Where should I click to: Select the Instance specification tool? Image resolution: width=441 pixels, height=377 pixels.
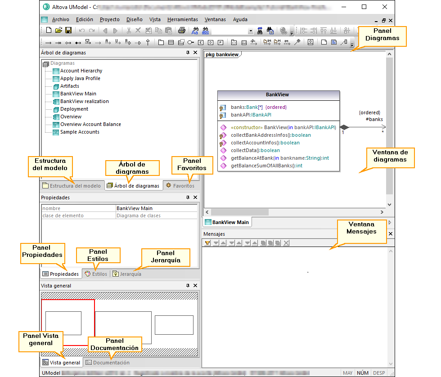point(310,42)
